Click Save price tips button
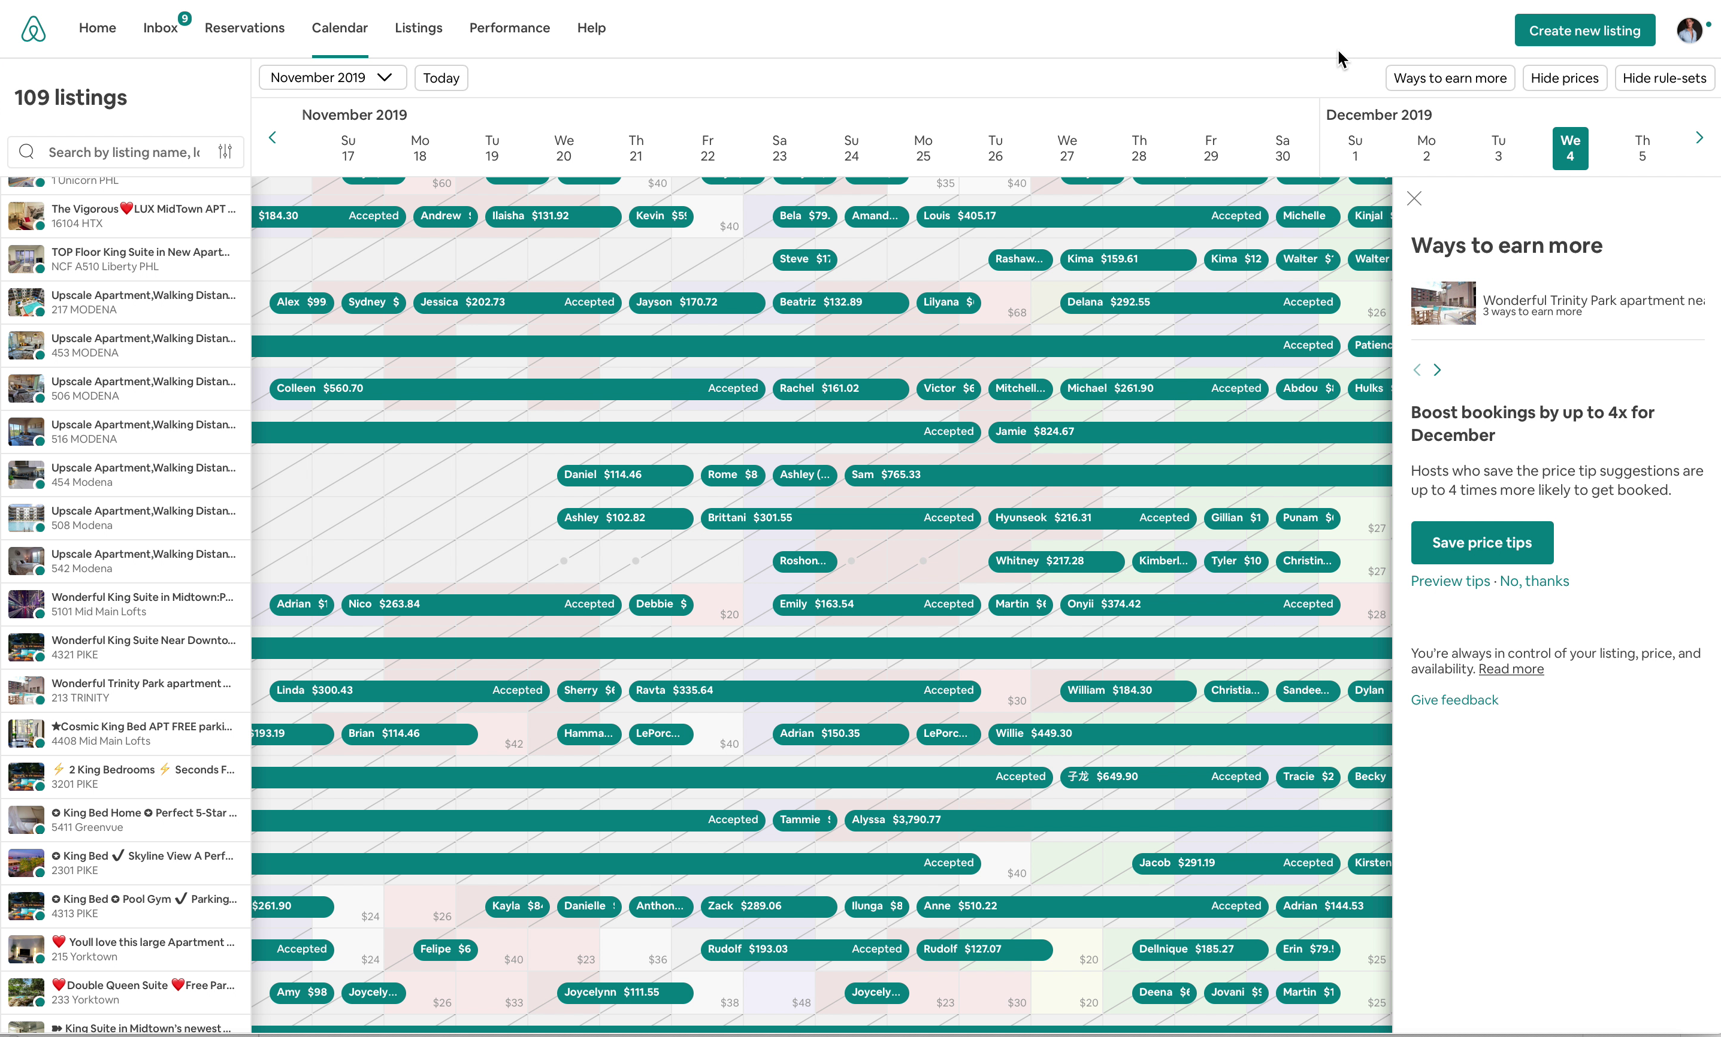This screenshot has width=1721, height=1037. tap(1481, 542)
